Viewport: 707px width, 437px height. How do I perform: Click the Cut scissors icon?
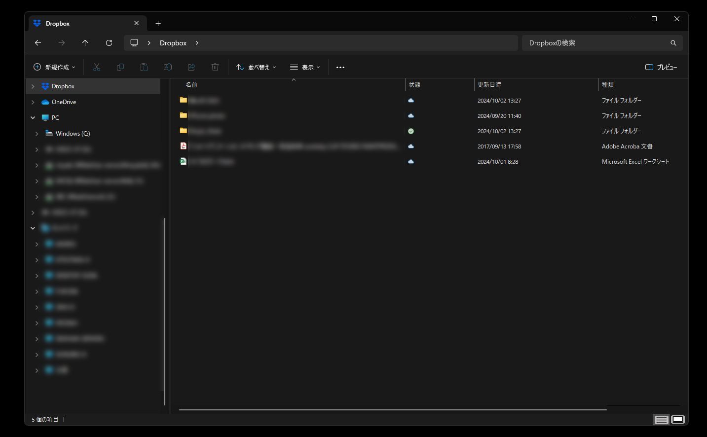(x=97, y=67)
